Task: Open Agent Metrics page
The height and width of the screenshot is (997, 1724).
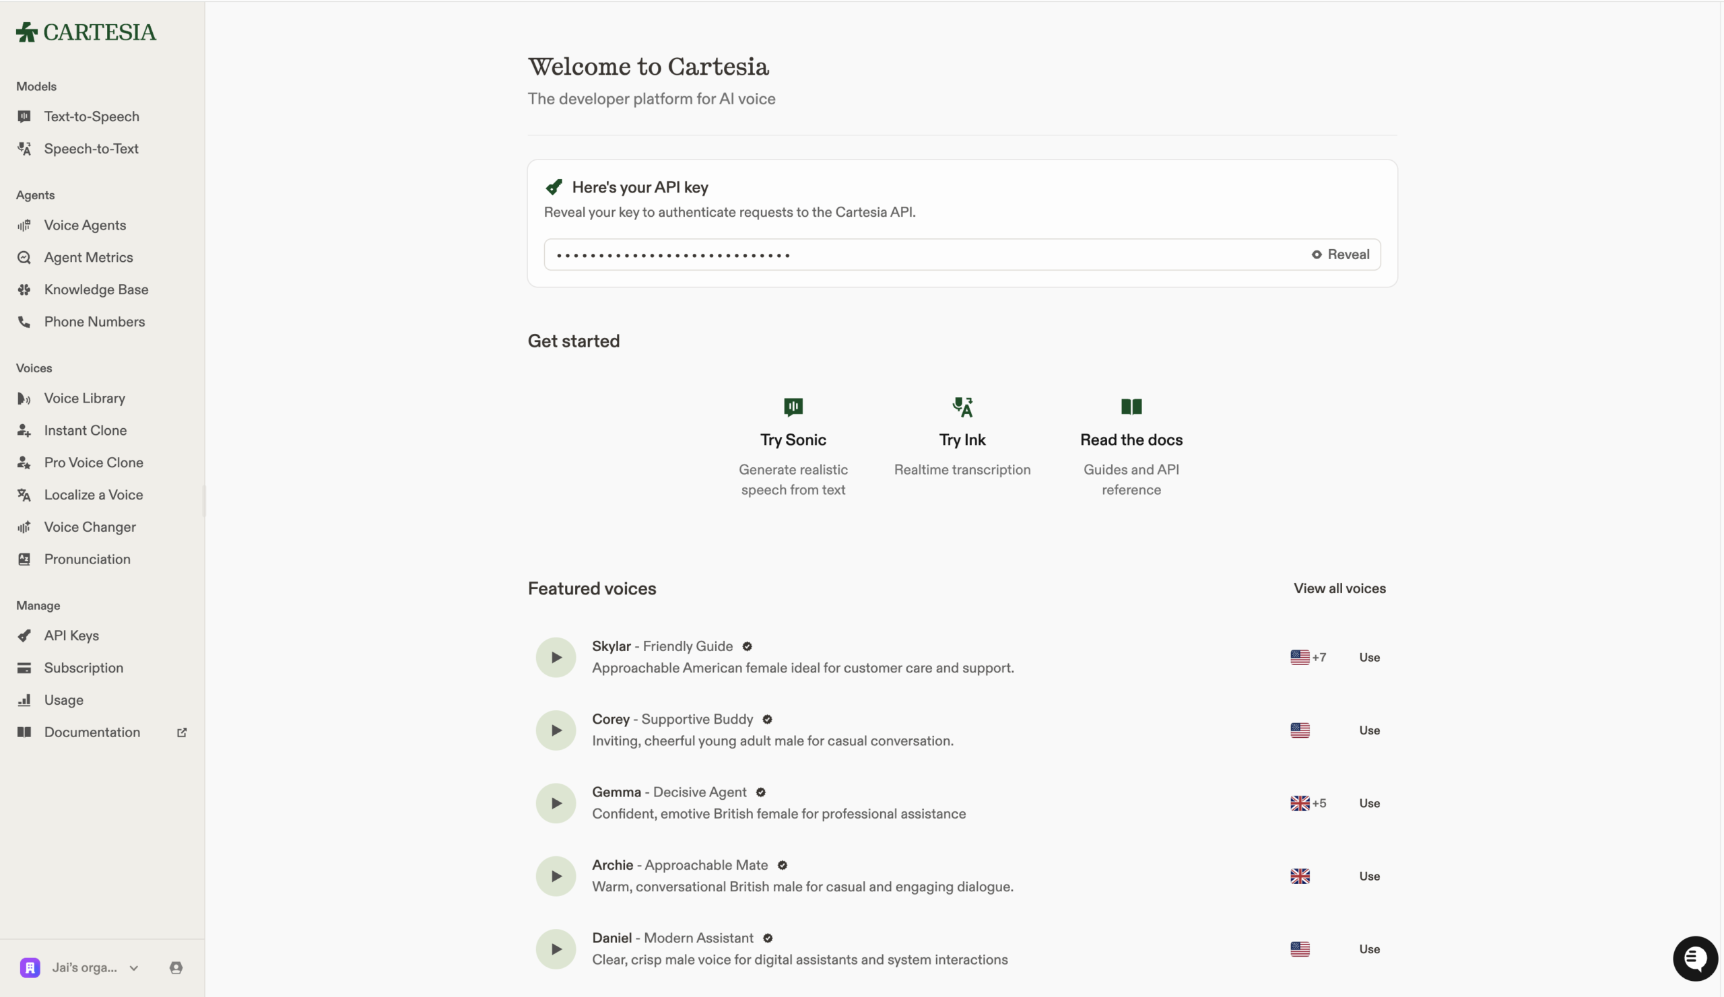Action: click(x=88, y=257)
